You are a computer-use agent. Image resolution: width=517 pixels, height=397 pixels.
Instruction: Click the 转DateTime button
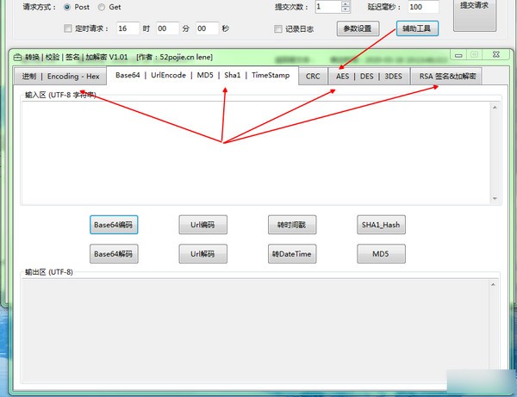[x=292, y=254]
